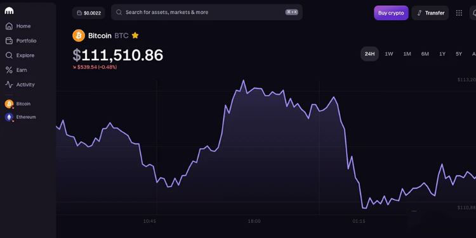
Task: Select the 24H time range
Action: (x=369, y=54)
